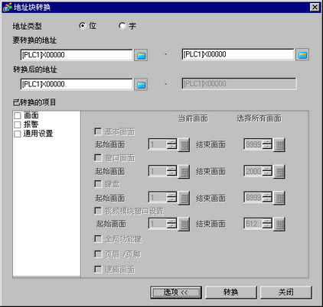Screen dimensions: 323x307
Task: Select the 字 address type radio button
Action: (x=122, y=26)
